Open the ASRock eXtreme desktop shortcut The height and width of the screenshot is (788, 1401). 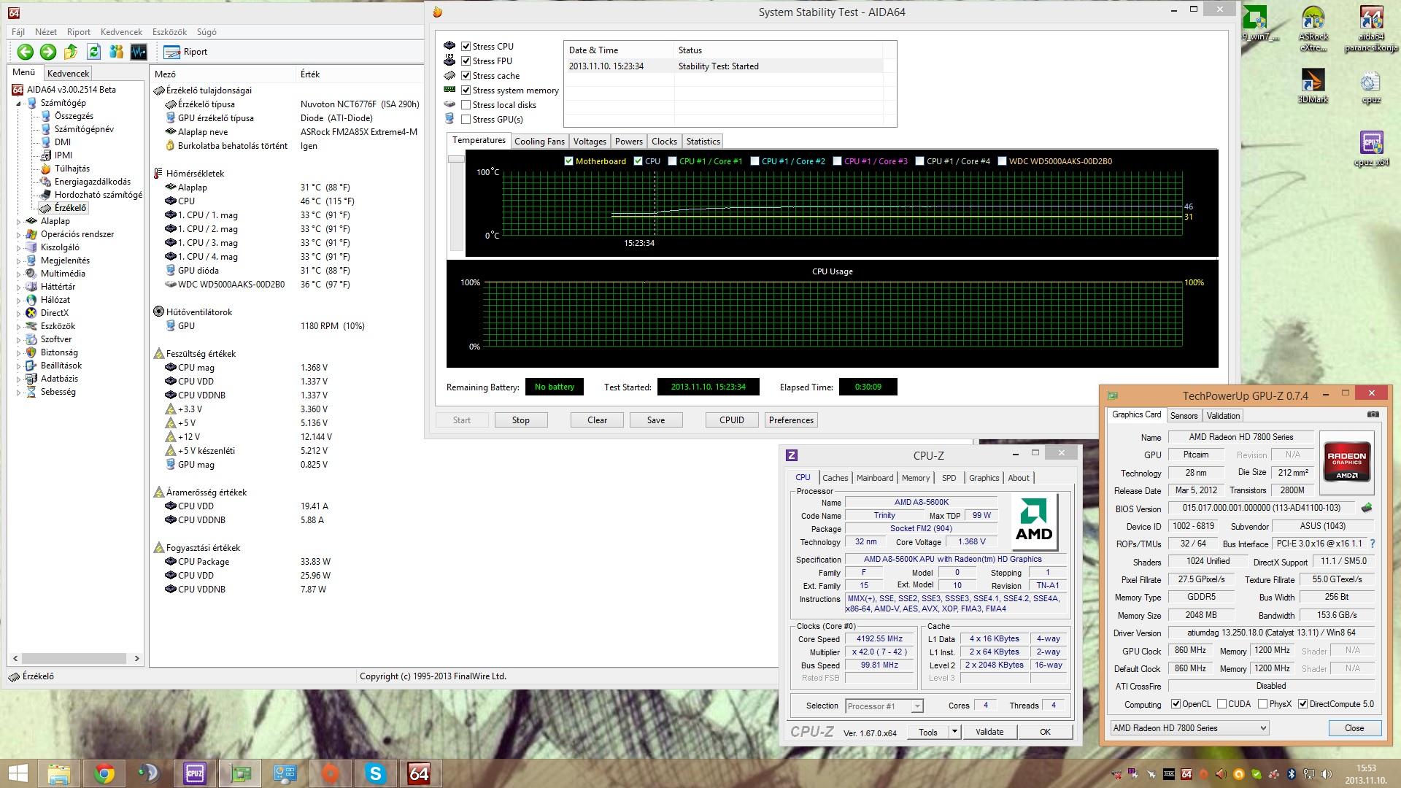coord(1313,29)
